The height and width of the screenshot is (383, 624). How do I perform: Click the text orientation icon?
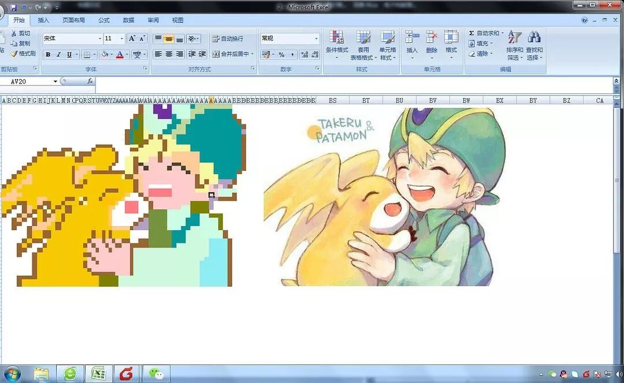pyautogui.click(x=192, y=39)
